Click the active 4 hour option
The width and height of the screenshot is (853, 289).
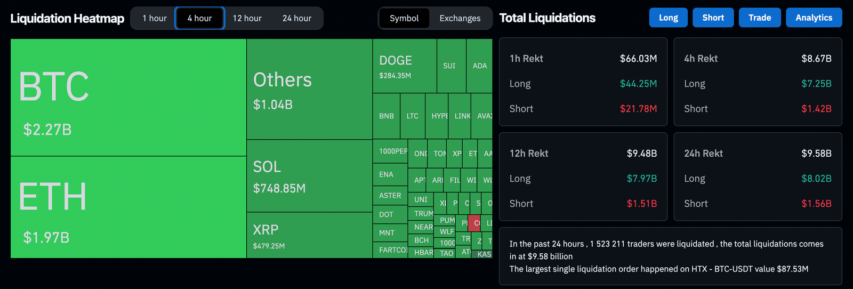(x=200, y=18)
